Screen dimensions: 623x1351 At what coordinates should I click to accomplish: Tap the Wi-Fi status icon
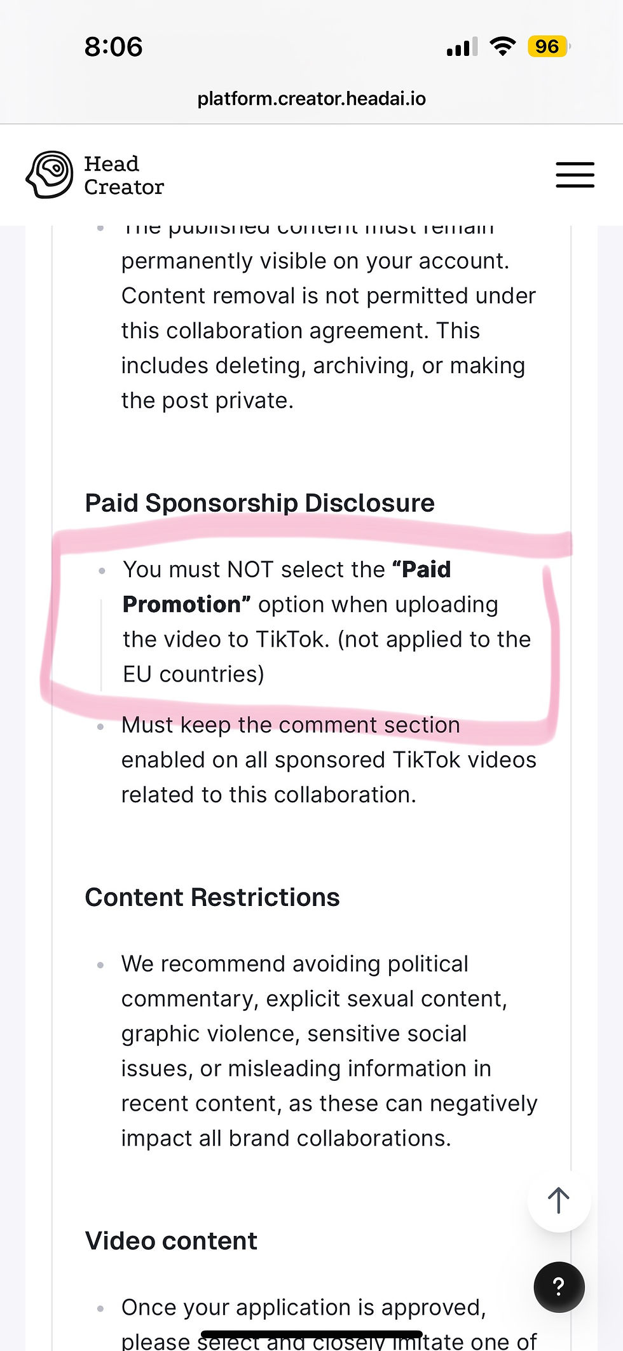pyautogui.click(x=502, y=46)
